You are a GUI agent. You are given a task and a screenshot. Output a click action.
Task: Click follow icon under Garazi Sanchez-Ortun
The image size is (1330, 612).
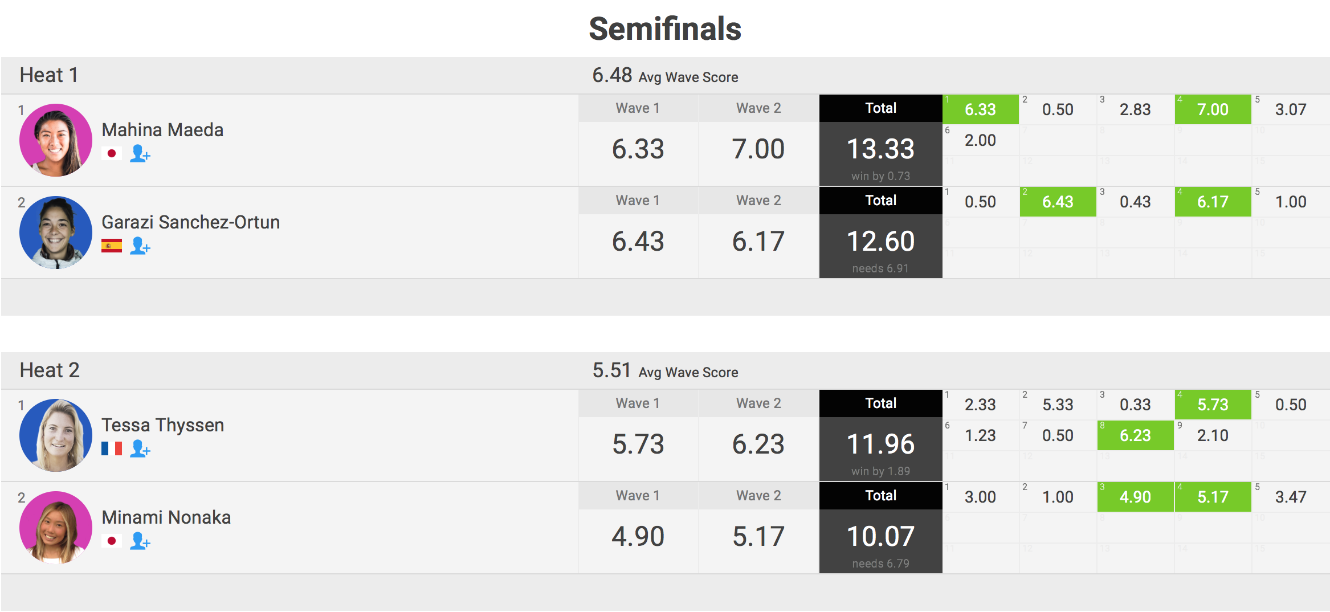tap(140, 246)
